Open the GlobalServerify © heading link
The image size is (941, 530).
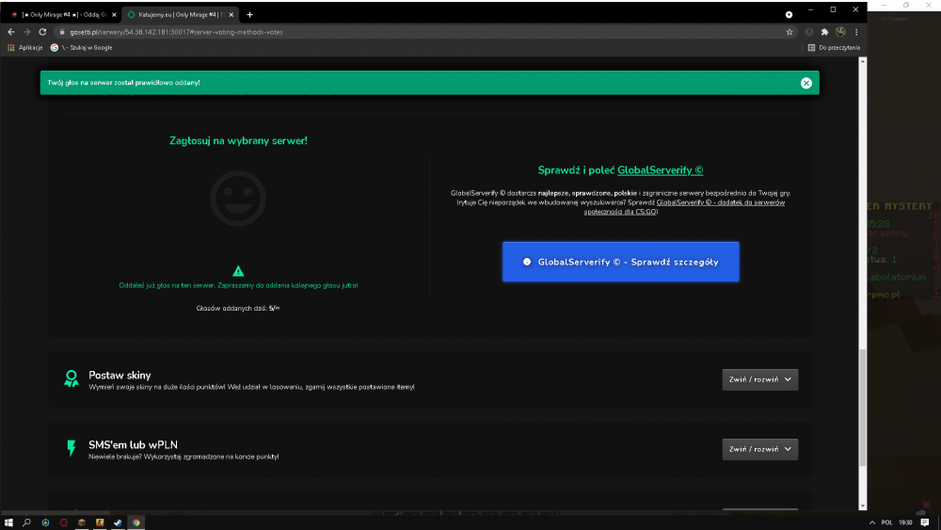coord(661,169)
